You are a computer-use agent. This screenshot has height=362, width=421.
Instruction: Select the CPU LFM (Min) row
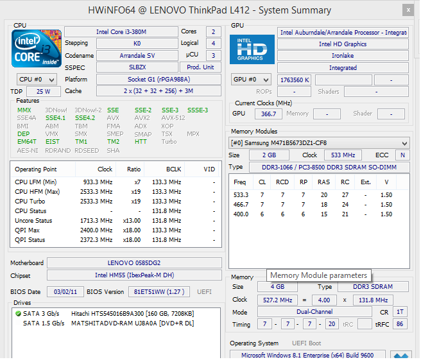pos(116,182)
